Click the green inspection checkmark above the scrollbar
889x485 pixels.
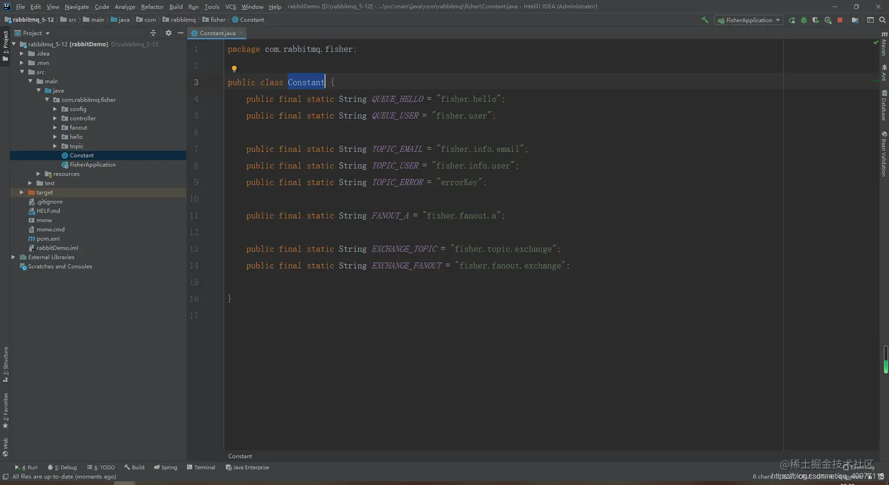click(875, 42)
